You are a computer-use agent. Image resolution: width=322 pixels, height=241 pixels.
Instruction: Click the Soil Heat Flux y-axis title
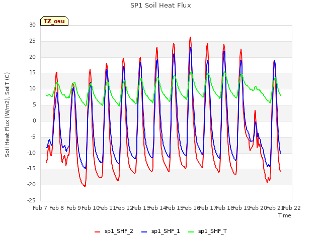click(7, 114)
